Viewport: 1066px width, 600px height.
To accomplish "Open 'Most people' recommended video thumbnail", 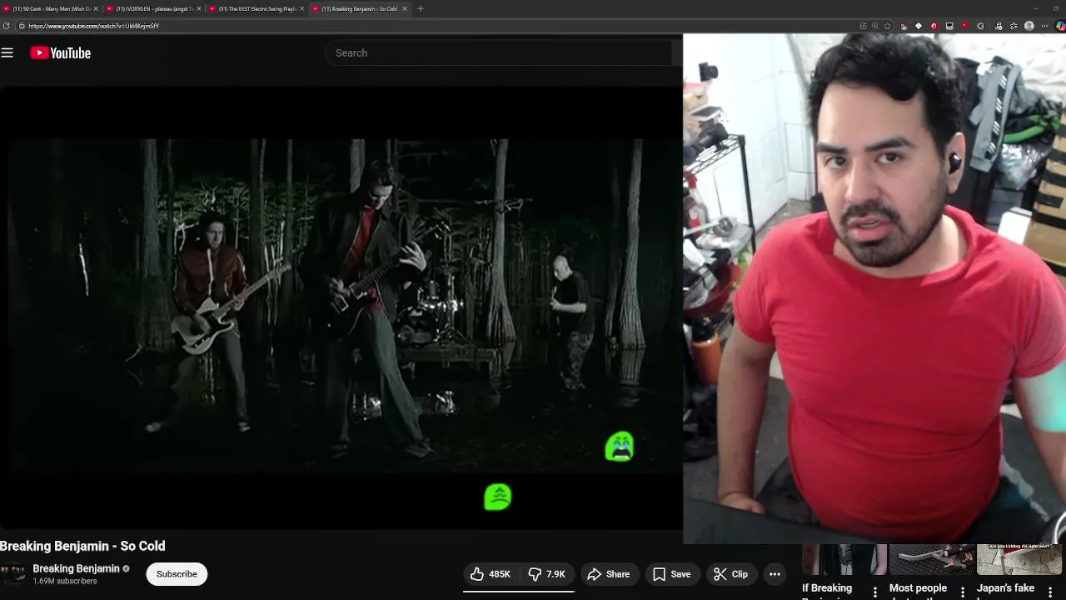I will click(x=931, y=560).
